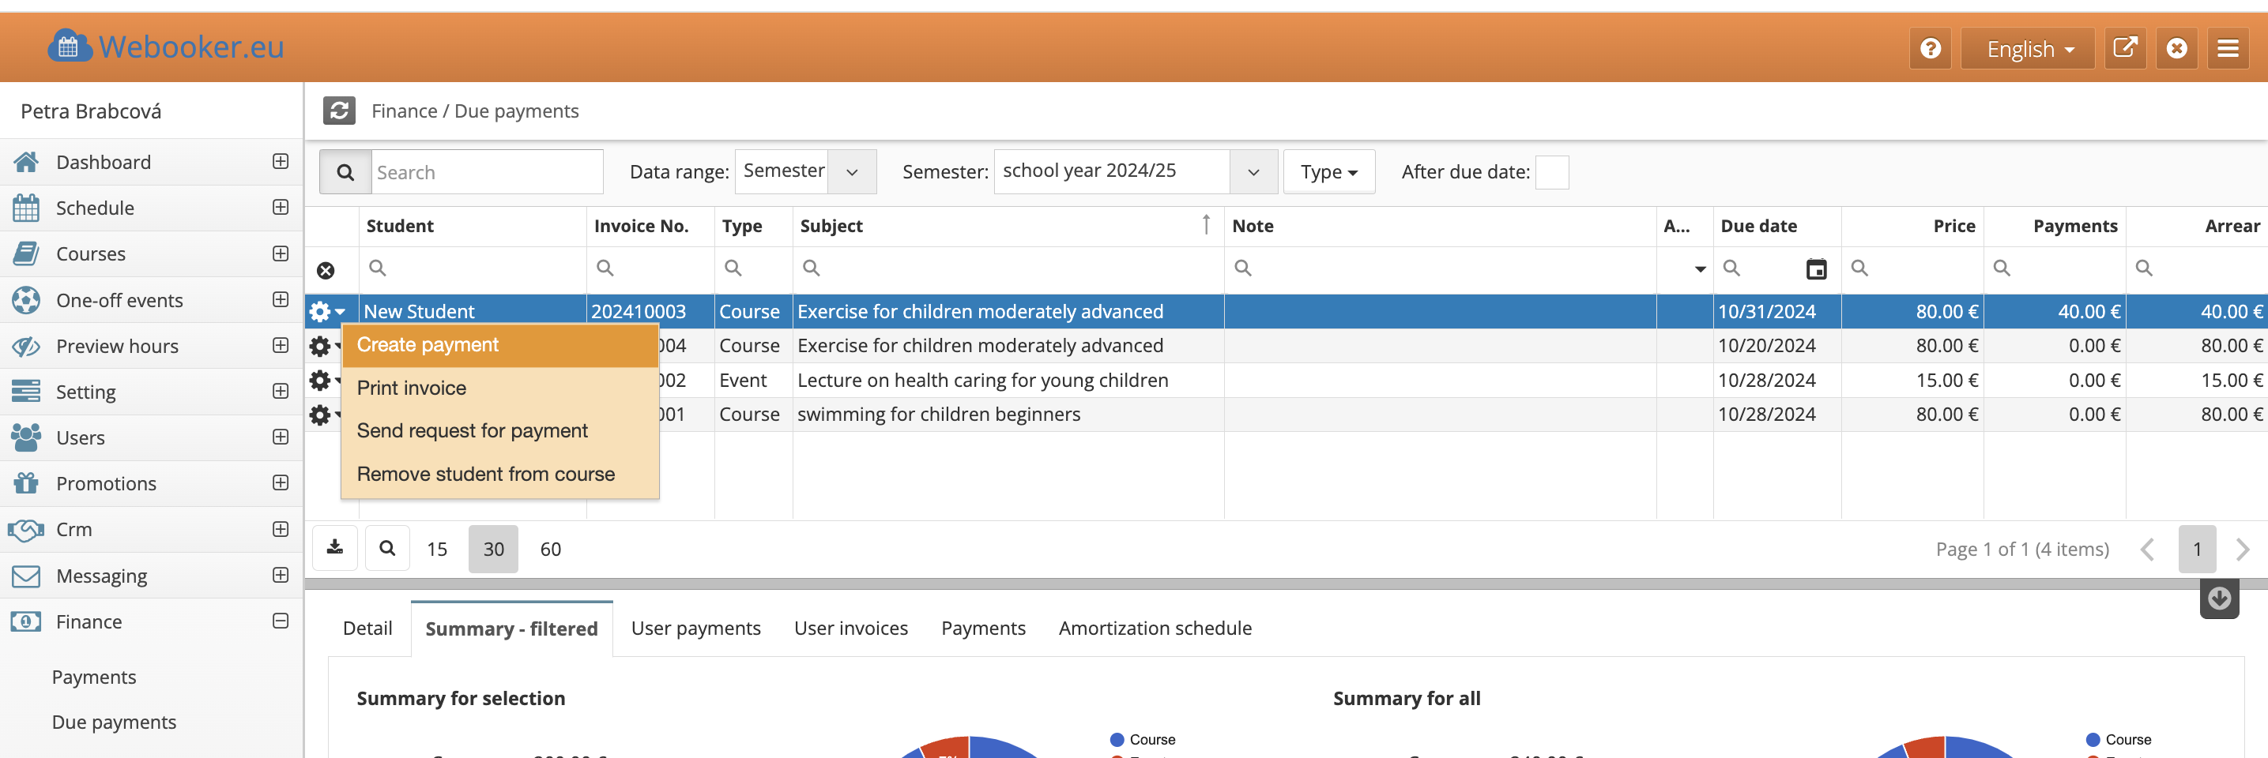The height and width of the screenshot is (758, 2268).
Task: Open the Type filter dropdown
Action: [x=1328, y=171]
